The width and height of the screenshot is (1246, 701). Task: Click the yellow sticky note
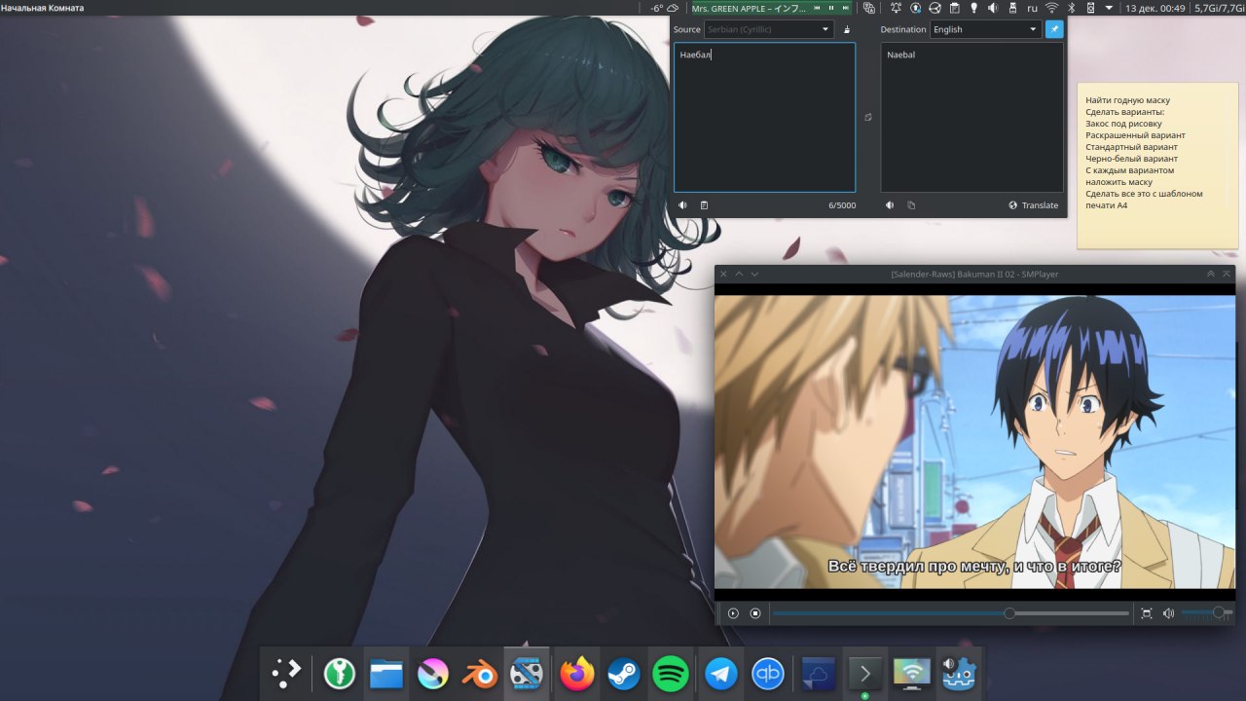pyautogui.click(x=1157, y=165)
